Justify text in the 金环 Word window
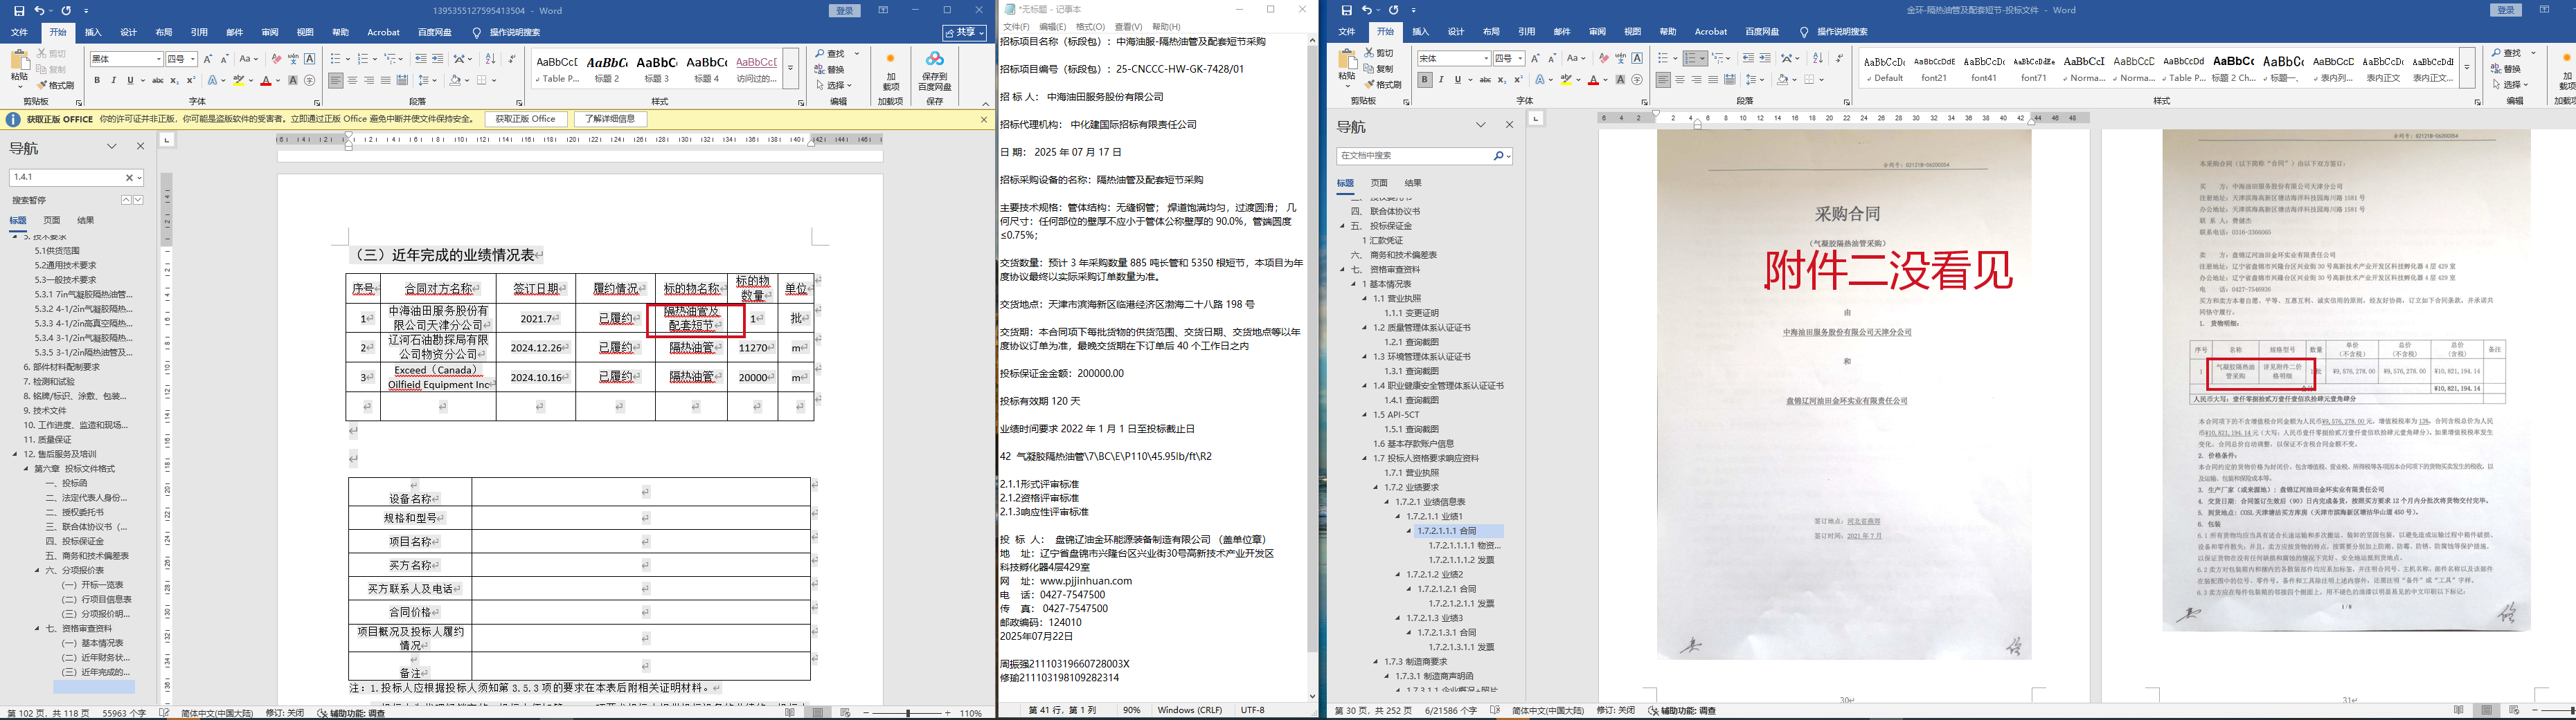This screenshot has height=720, width=2576. [1713, 80]
